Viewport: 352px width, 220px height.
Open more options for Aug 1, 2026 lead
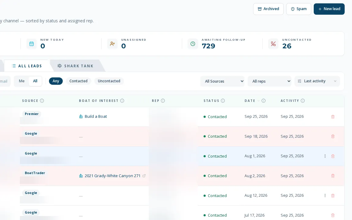[325, 156]
